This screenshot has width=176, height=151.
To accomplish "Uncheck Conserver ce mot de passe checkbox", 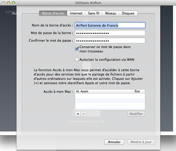I will [77, 49].
